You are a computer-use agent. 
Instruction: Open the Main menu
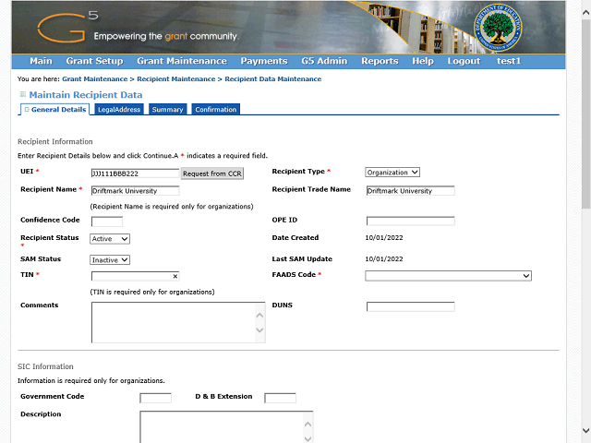(41, 61)
